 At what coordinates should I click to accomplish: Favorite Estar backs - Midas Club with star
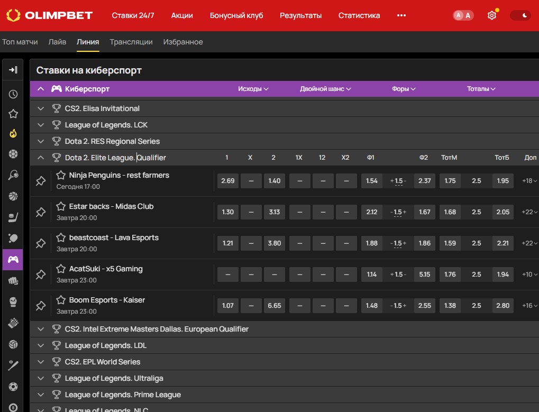[x=61, y=206]
